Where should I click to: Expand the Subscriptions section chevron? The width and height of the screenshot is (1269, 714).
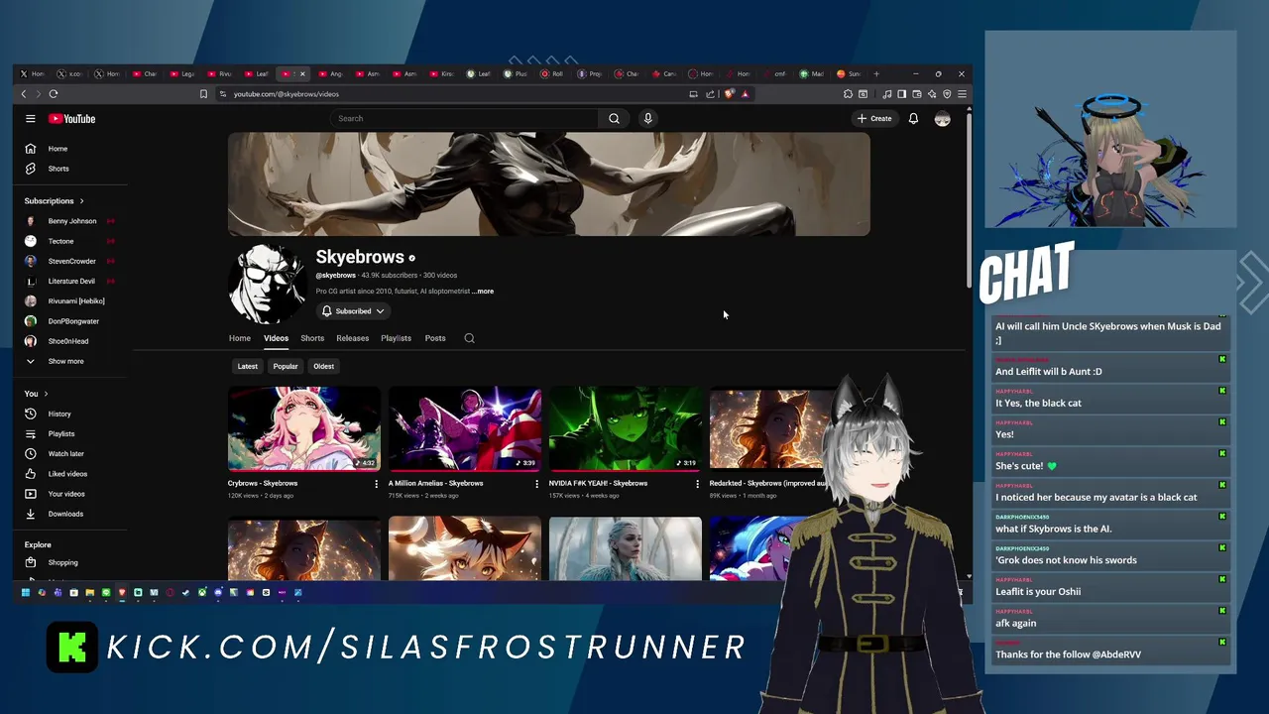coord(81,201)
